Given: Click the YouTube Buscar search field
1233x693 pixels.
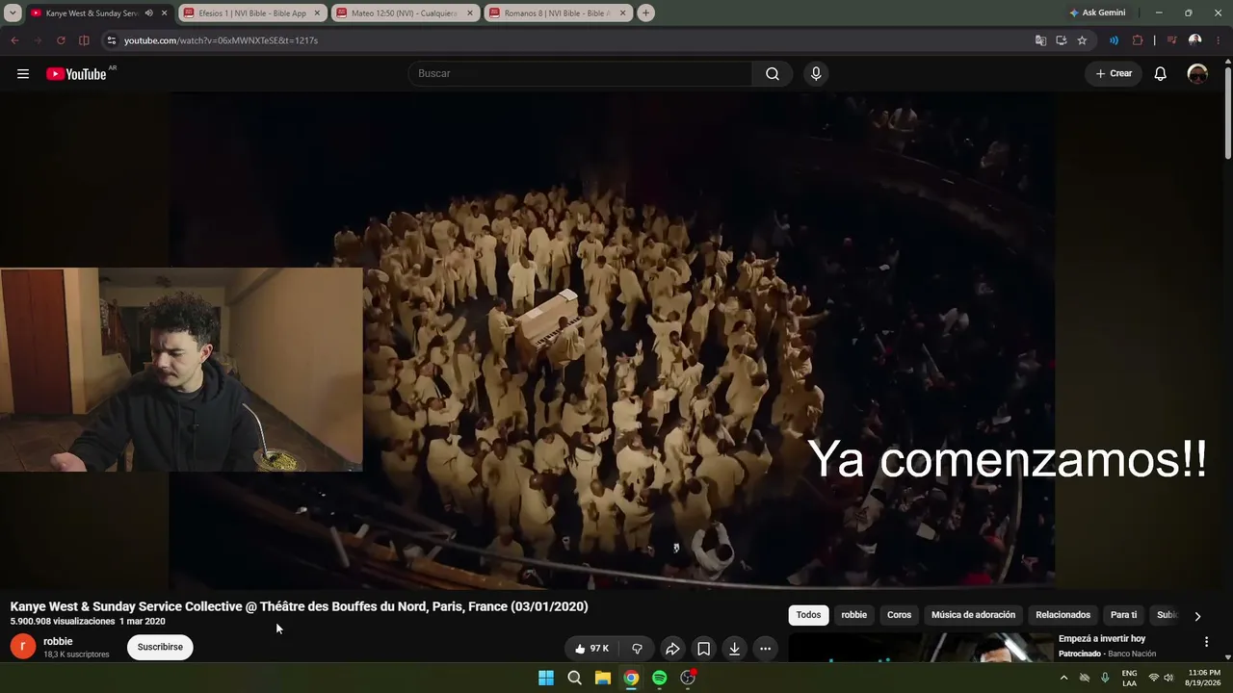Looking at the screenshot, I should (581, 74).
